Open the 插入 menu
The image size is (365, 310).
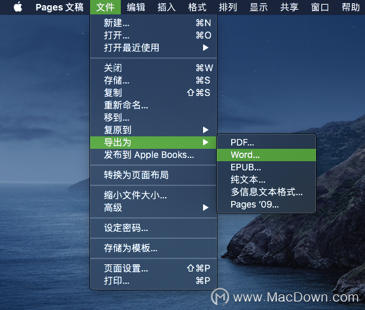point(167,7)
